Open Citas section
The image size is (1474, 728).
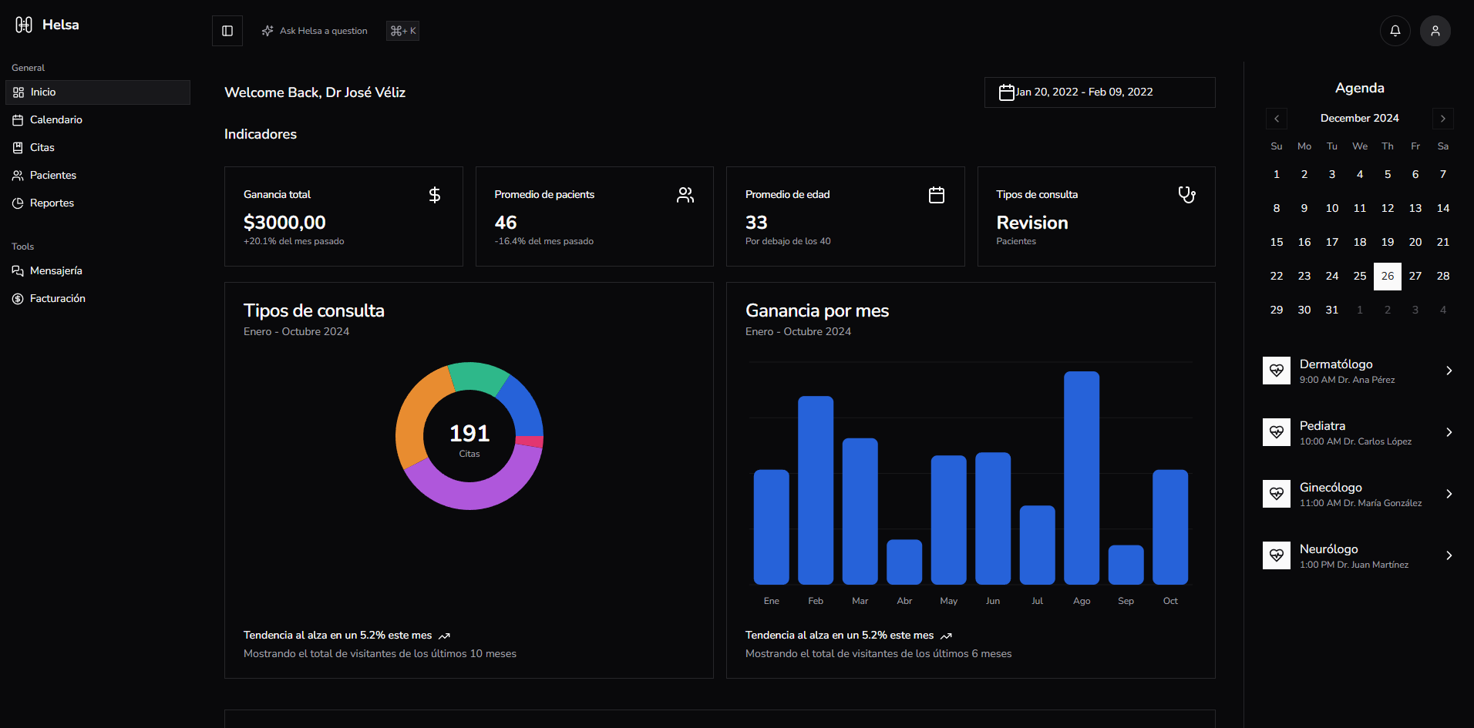(98, 148)
